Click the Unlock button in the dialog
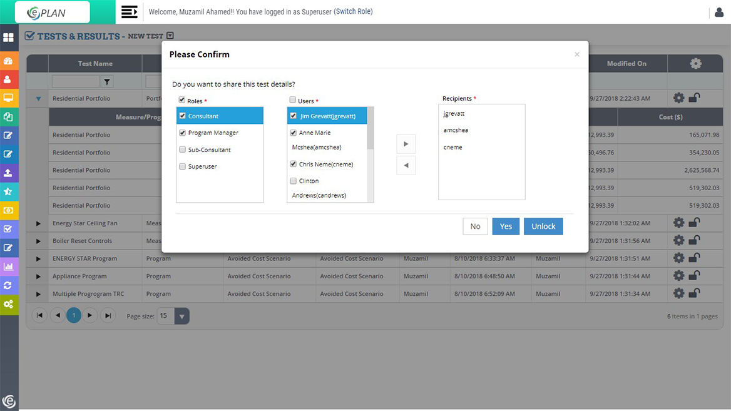 (543, 226)
